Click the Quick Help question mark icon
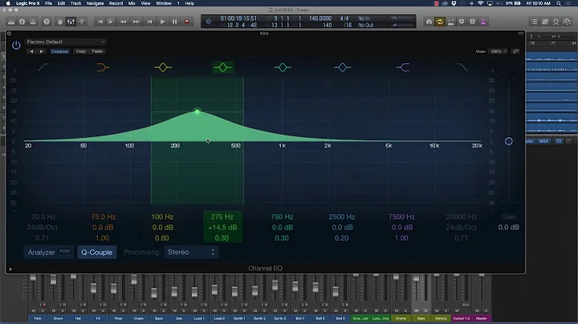The width and height of the screenshot is (578, 324). [x=46, y=22]
